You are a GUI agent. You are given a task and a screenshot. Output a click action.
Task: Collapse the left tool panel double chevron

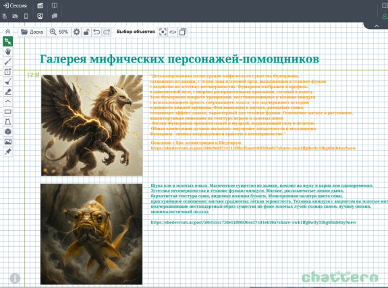8,32
